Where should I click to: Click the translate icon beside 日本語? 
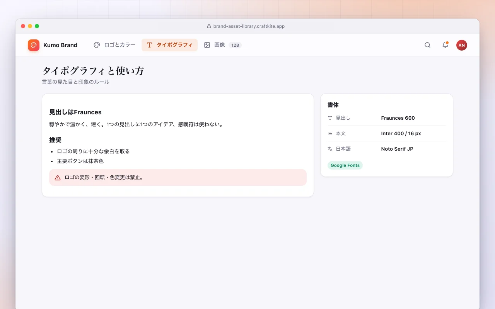click(x=330, y=149)
